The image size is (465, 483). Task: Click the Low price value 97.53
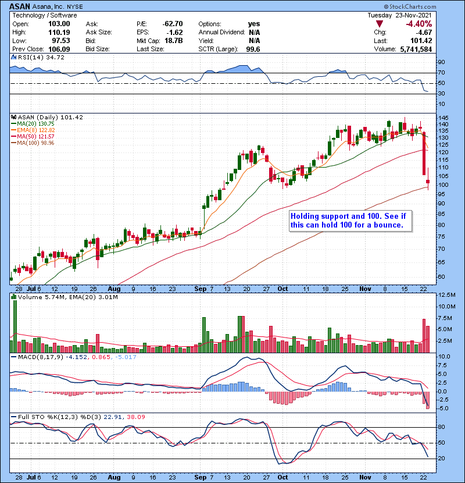[61, 41]
